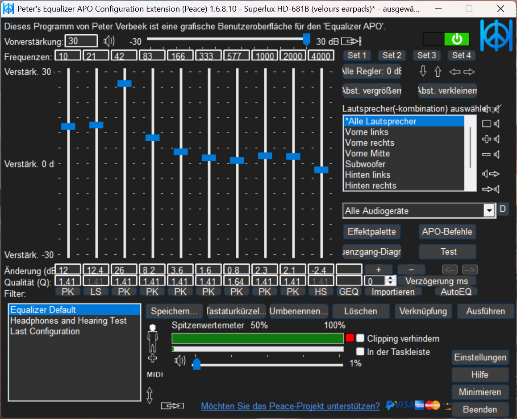Open the Peace project donation link

point(290,406)
